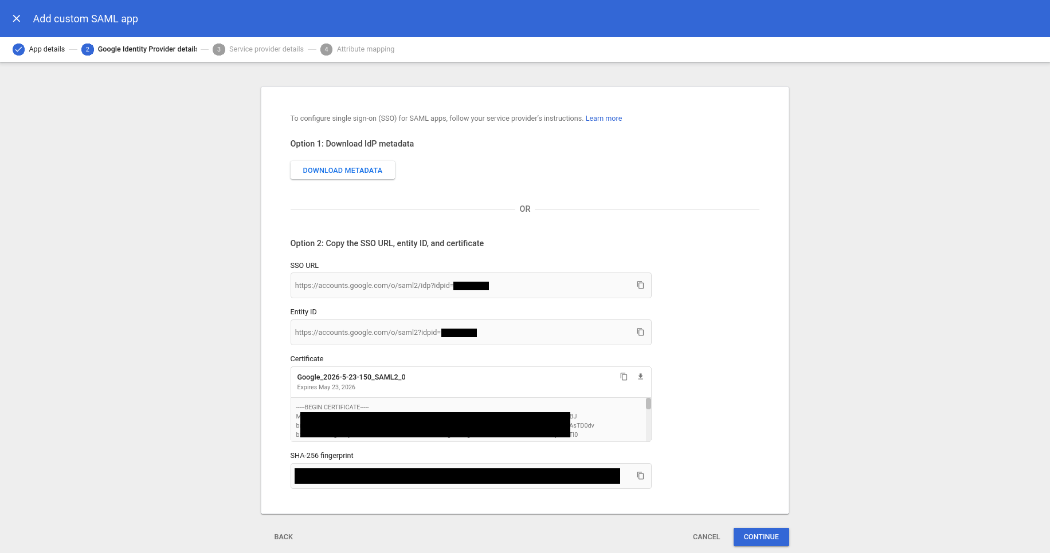1050x553 pixels.
Task: Click the 'Option 1: Download IdP metadata' heading
Action: pos(352,144)
